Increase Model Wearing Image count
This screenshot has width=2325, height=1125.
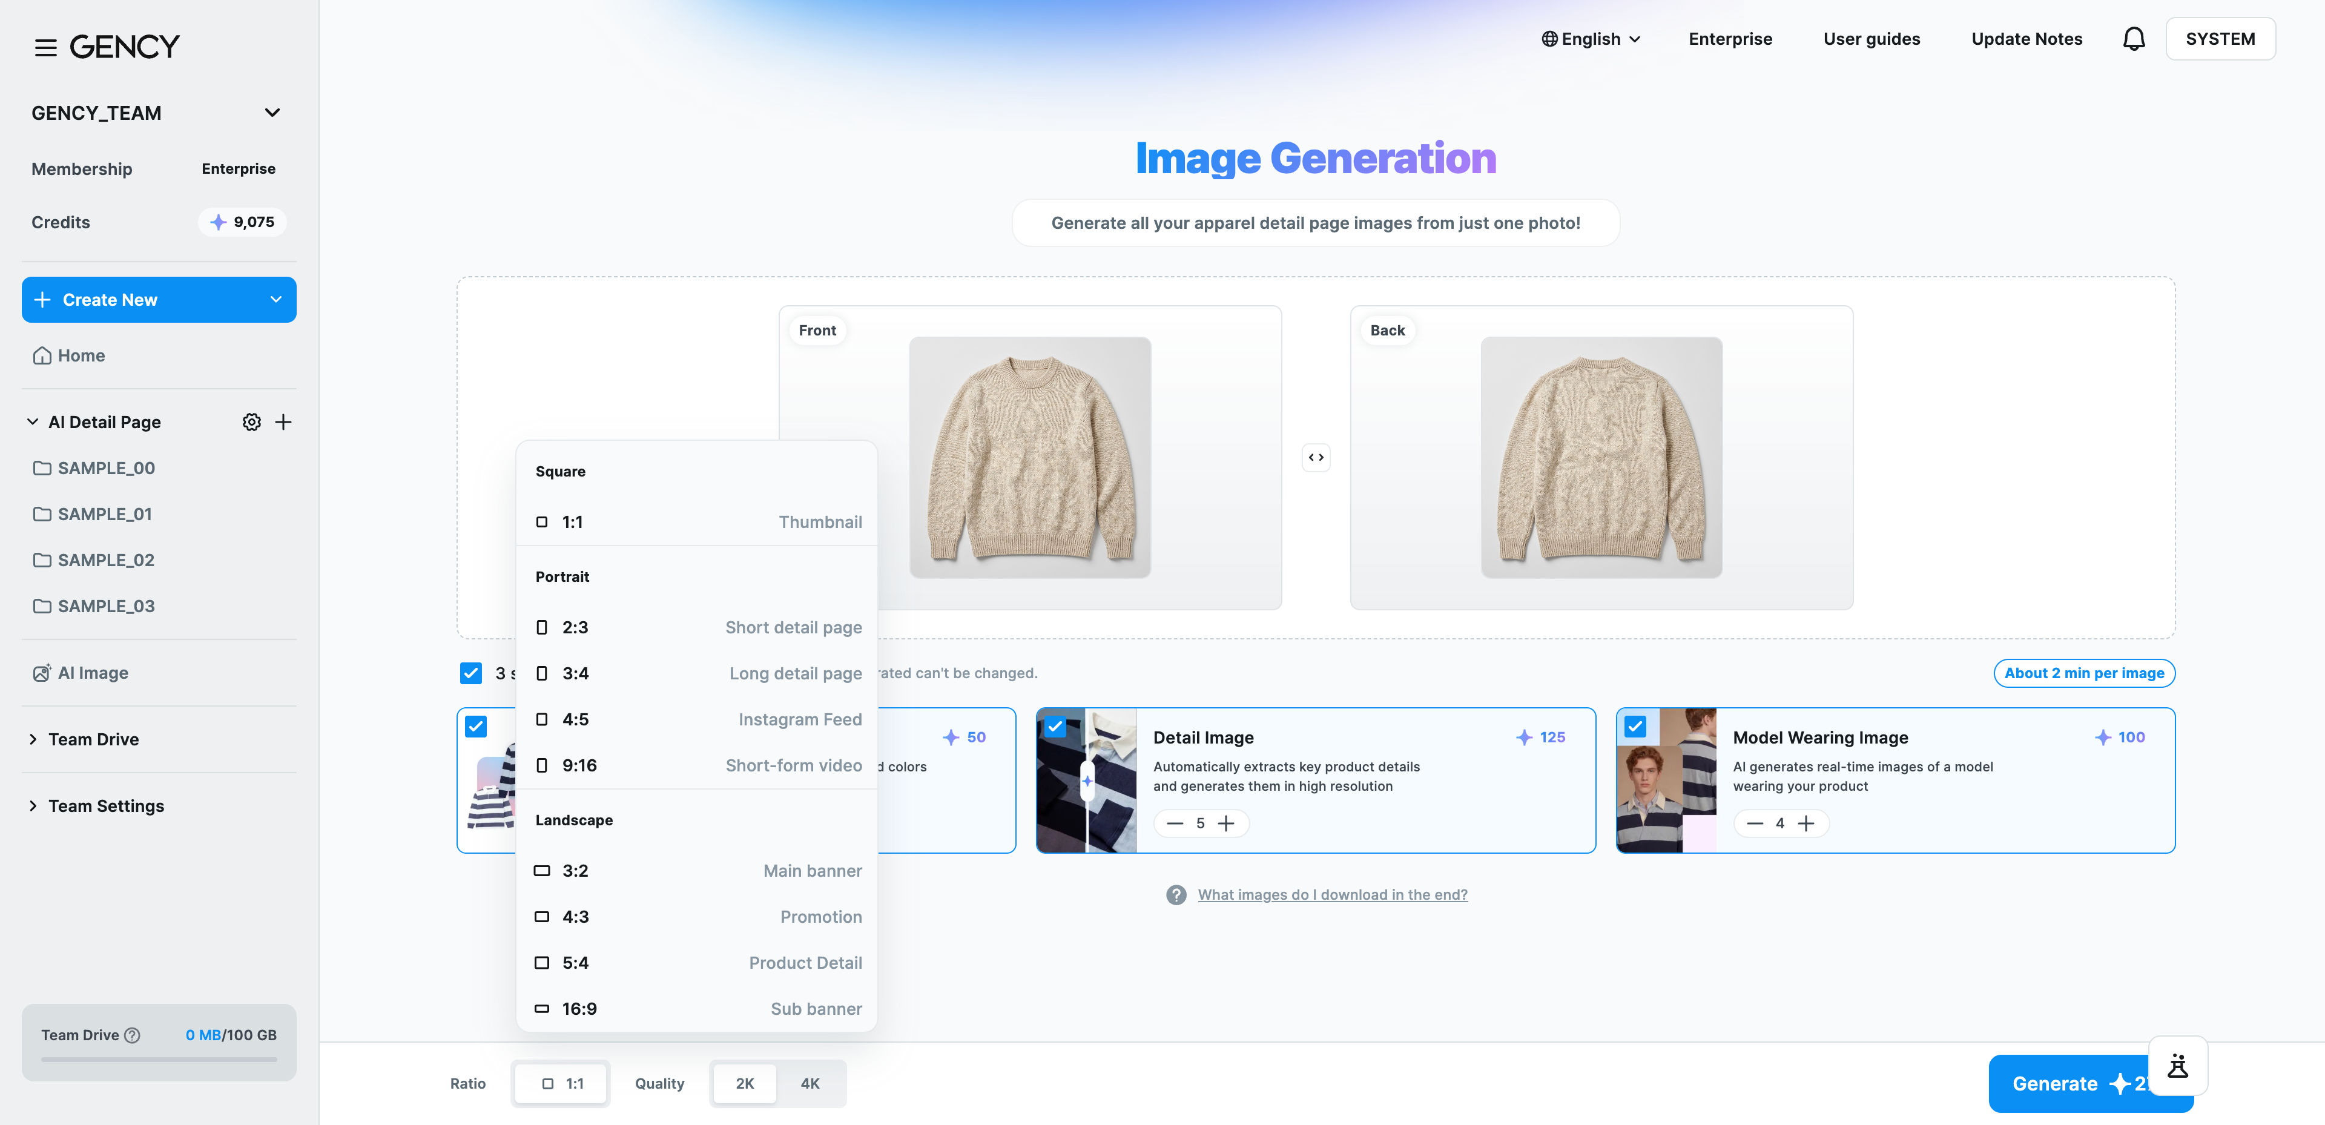pos(1806,823)
